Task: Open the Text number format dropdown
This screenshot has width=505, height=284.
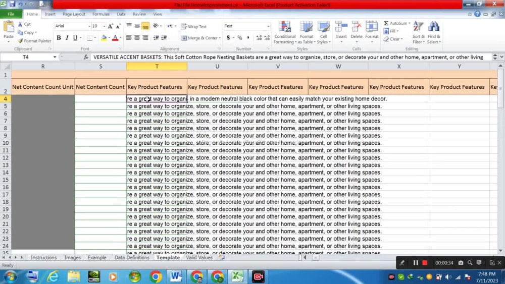Action: click(x=268, y=26)
